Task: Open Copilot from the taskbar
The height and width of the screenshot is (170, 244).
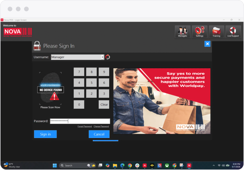Action: [x=108, y=165]
